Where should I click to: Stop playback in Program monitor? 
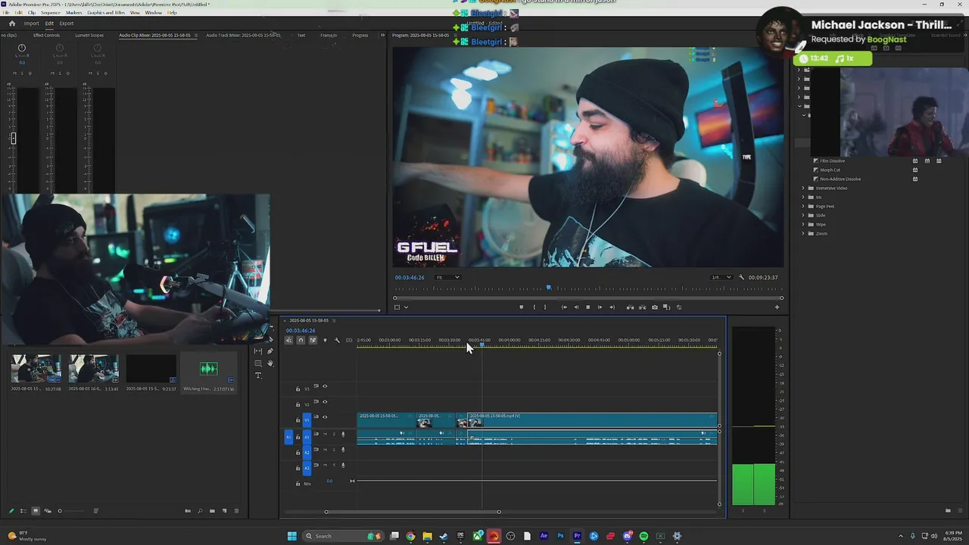[x=587, y=307]
